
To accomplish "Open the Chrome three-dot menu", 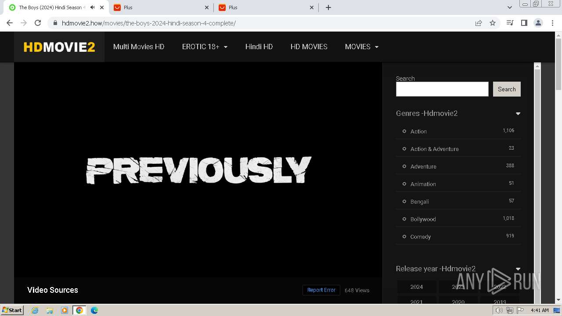I will pos(552,23).
